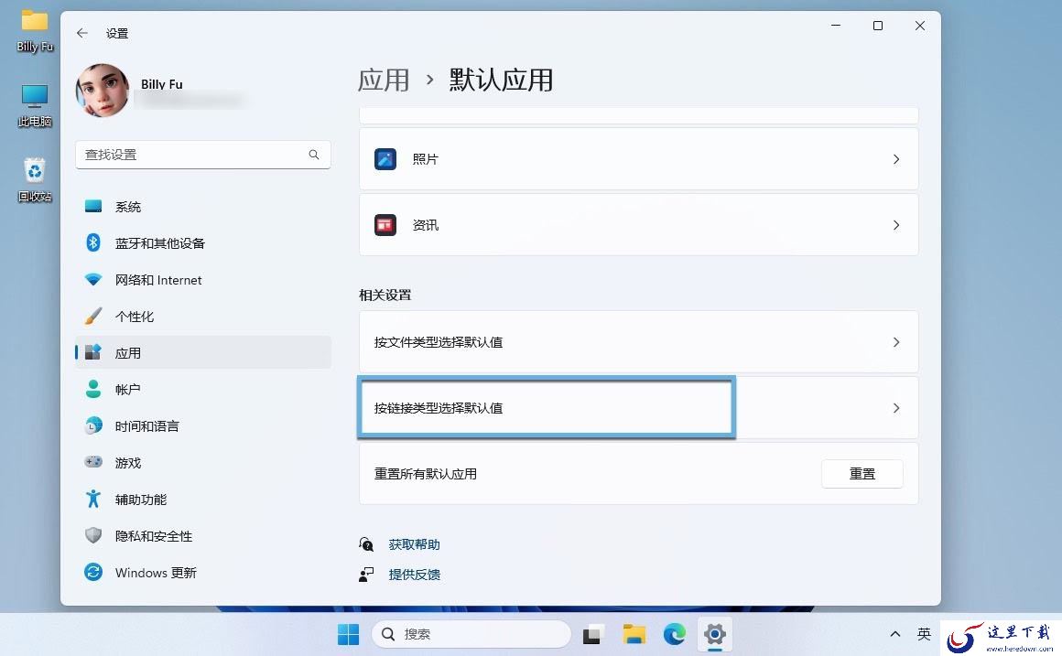Open the 资讯 app entry
The width and height of the screenshot is (1062, 656).
coord(638,225)
